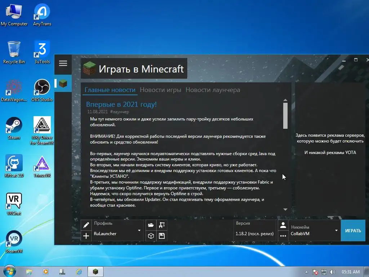Screen dimensions: 369x277
Task: Click the news scrollbar thumb
Action: (285, 115)
